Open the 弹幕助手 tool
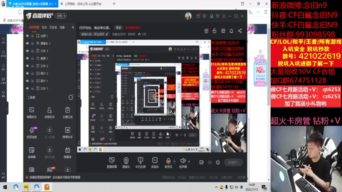Viewport: 342px width, 192px height. click(32, 113)
